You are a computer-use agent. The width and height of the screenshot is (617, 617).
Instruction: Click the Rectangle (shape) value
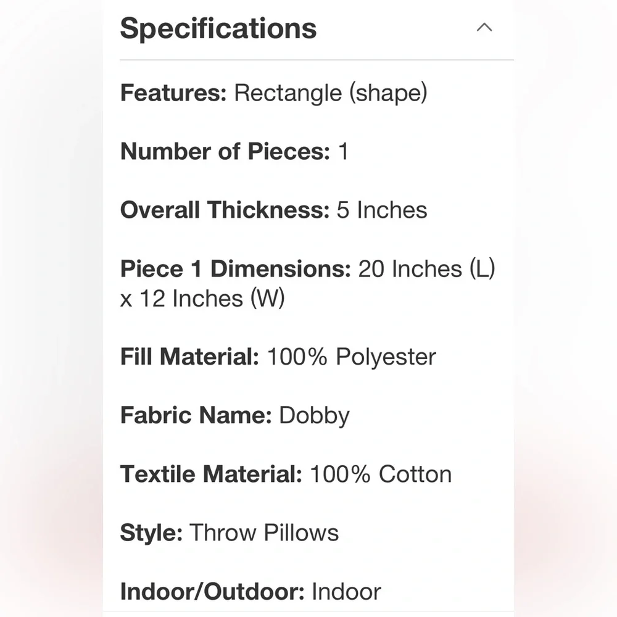pyautogui.click(x=331, y=93)
